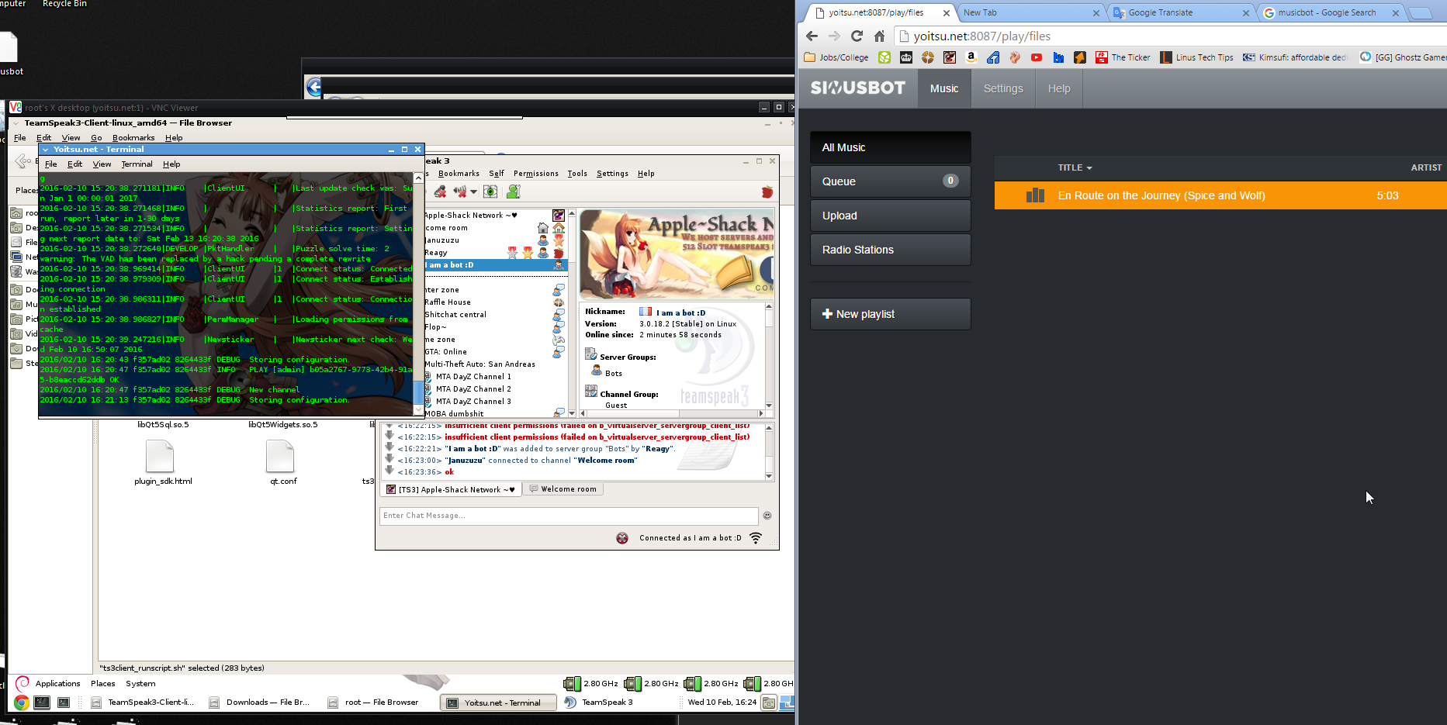1447x725 pixels.
Task: Switch to the New Tab browser tab
Action: pyautogui.click(x=1031, y=12)
